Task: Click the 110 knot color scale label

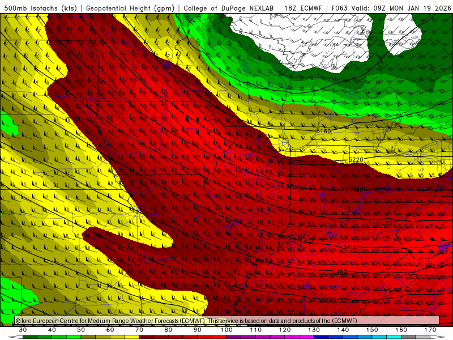Action: click(x=256, y=330)
